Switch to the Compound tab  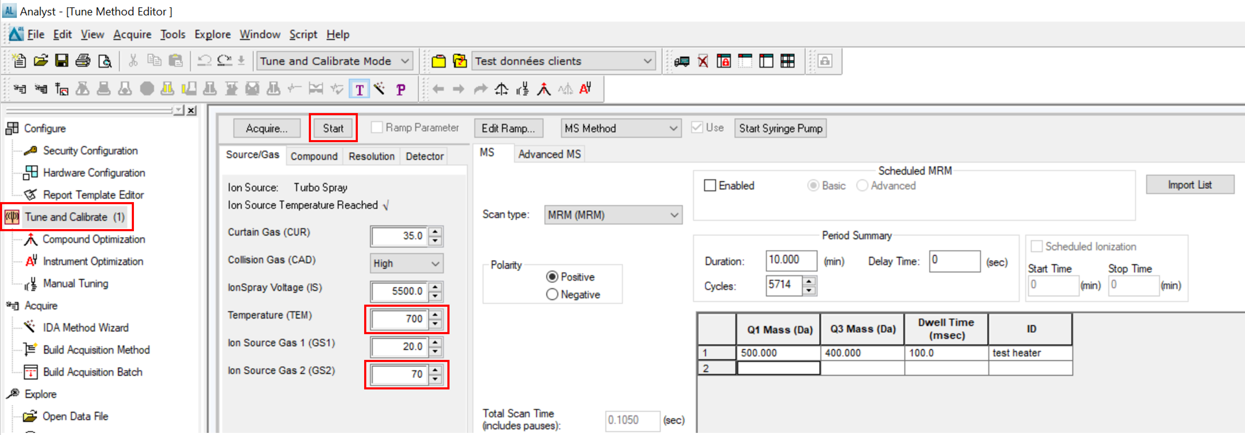click(313, 157)
